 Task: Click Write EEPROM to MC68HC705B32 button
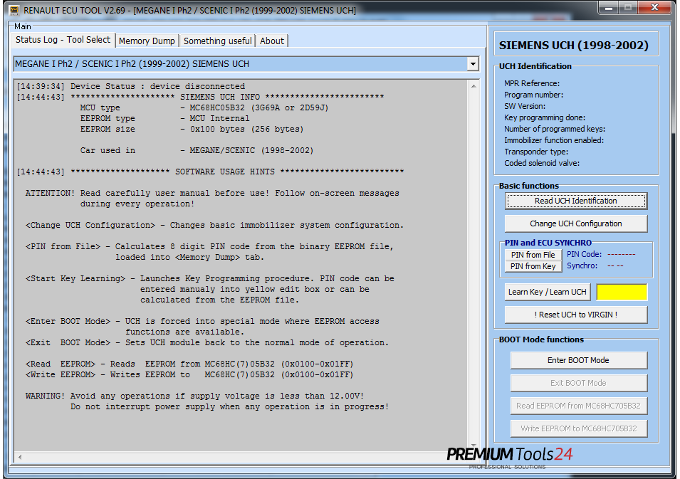(x=578, y=428)
